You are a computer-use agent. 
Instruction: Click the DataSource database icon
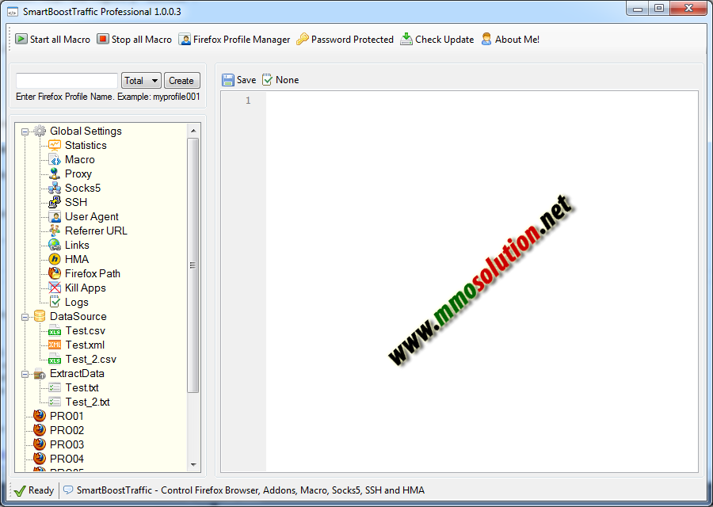tap(40, 316)
